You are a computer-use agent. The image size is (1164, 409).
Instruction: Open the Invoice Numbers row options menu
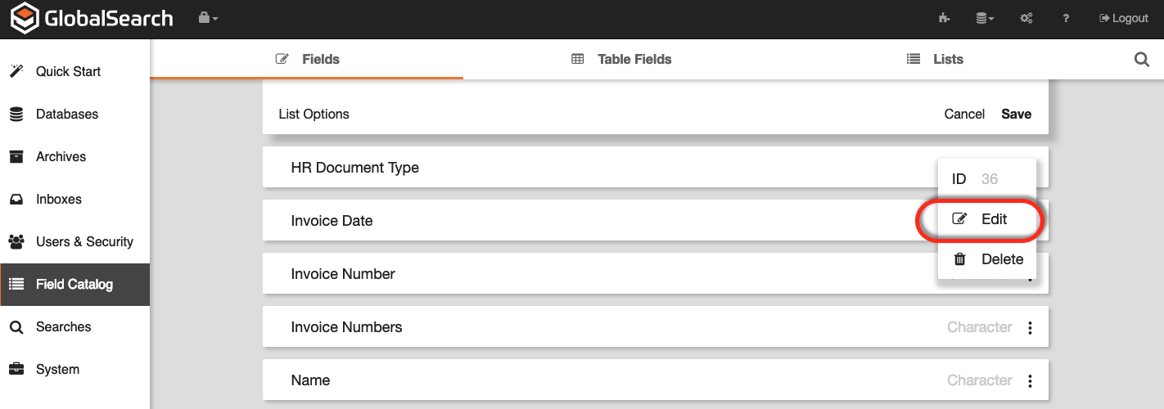tap(1030, 327)
